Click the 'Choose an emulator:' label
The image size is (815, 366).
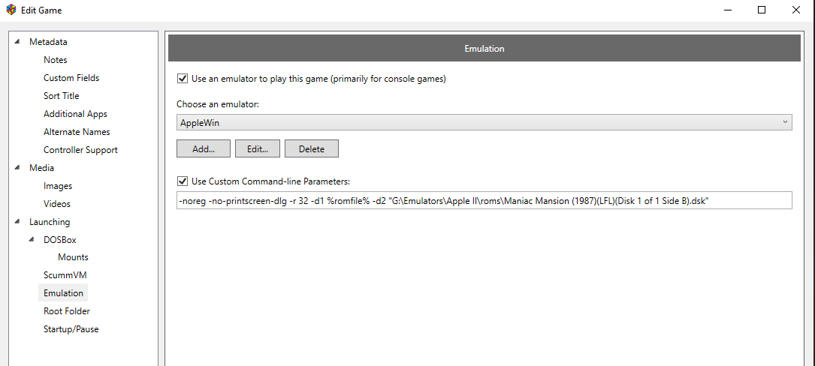pos(218,104)
